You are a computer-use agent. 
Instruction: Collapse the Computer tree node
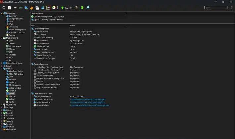[2, 13]
